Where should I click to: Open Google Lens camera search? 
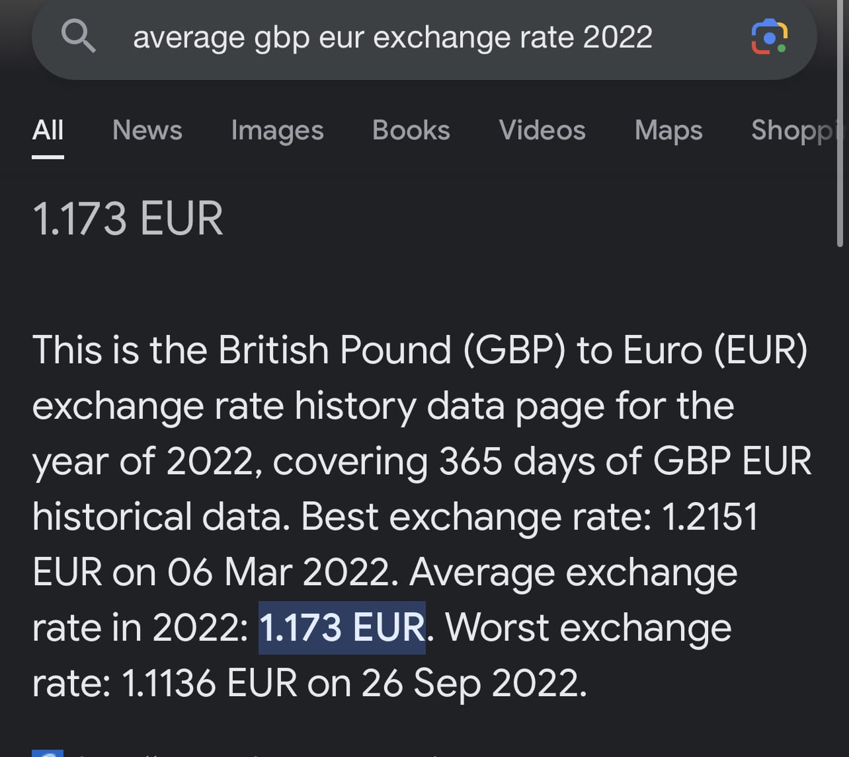pos(769,37)
